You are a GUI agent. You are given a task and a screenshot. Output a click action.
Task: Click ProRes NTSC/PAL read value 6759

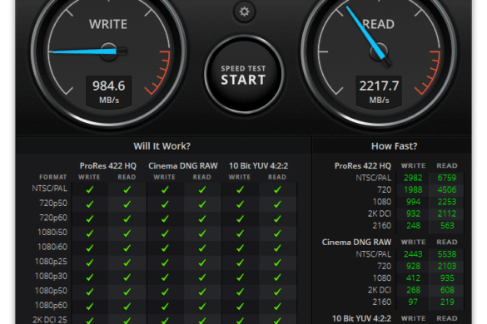pos(447,178)
